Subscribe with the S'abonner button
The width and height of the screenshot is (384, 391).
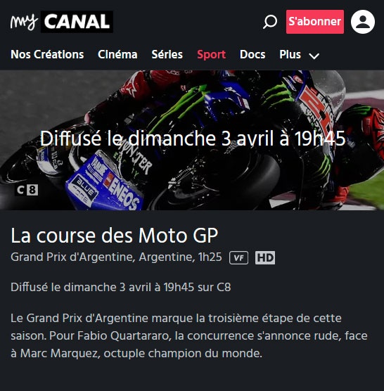315,22
